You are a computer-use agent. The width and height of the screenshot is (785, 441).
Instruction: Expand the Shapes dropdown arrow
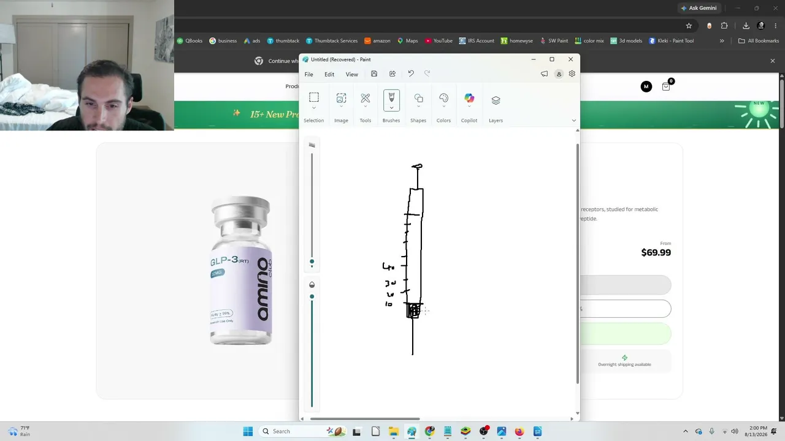click(418, 108)
